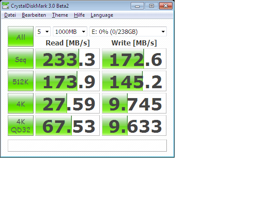The width and height of the screenshot is (264, 197).
Task: Open the Datei menu
Action: pyautogui.click(x=10, y=15)
